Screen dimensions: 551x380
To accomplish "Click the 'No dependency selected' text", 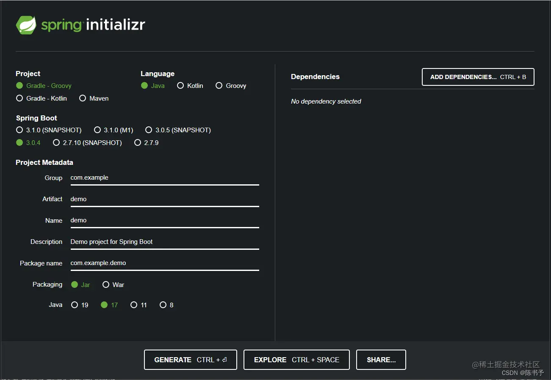I will click(326, 101).
